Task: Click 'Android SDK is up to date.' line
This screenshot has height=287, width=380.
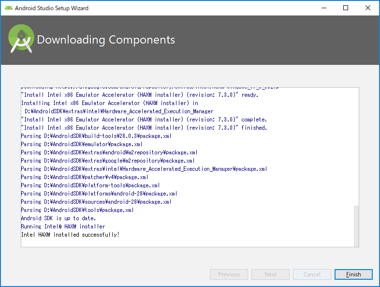Action: (58, 218)
